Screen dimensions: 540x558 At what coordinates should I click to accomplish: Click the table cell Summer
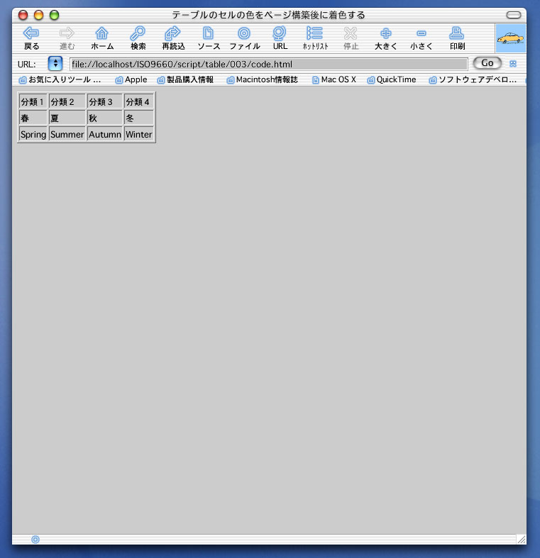click(67, 134)
